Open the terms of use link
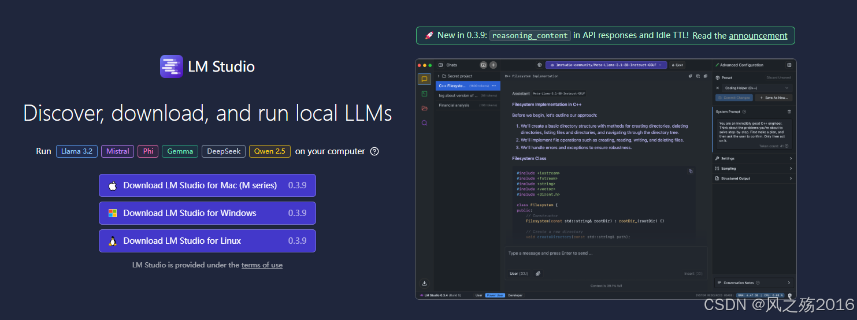This screenshot has width=857, height=320. (x=262, y=265)
